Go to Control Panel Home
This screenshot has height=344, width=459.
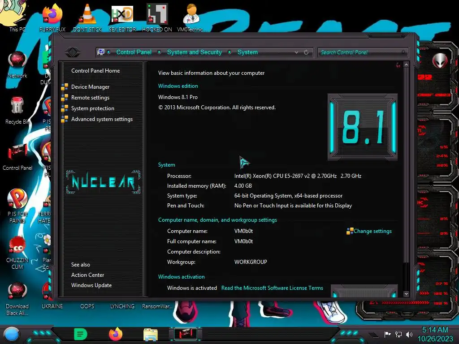point(95,70)
